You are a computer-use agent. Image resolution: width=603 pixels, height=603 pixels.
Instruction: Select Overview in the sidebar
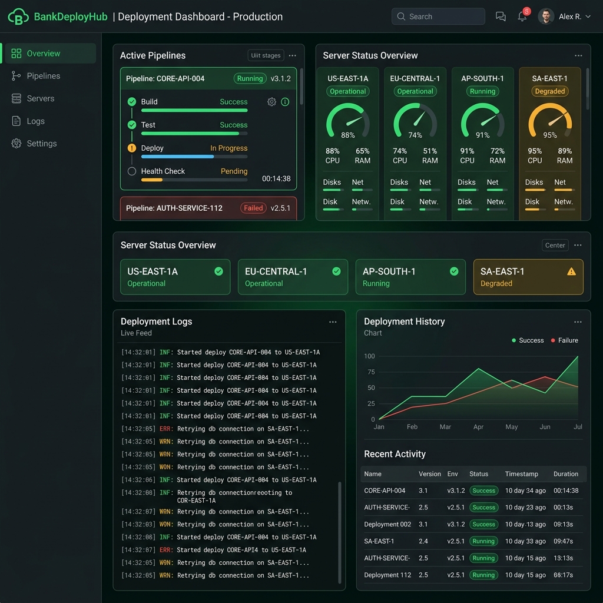49,53
